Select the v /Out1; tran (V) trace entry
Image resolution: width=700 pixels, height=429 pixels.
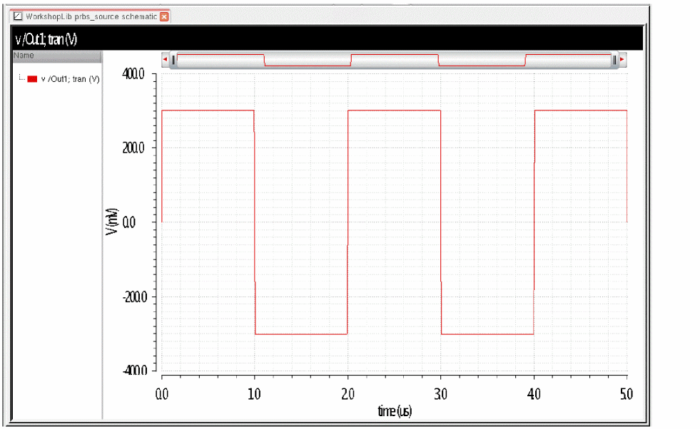(x=70, y=79)
